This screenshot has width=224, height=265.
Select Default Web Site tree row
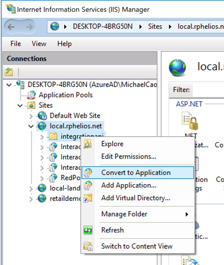coord(75,116)
